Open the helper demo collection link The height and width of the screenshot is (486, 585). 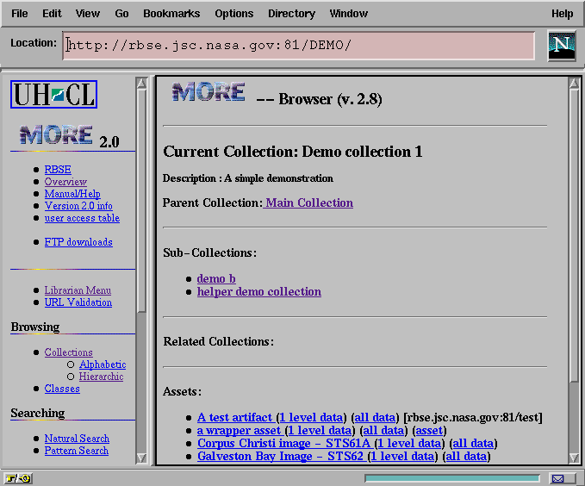[258, 292]
